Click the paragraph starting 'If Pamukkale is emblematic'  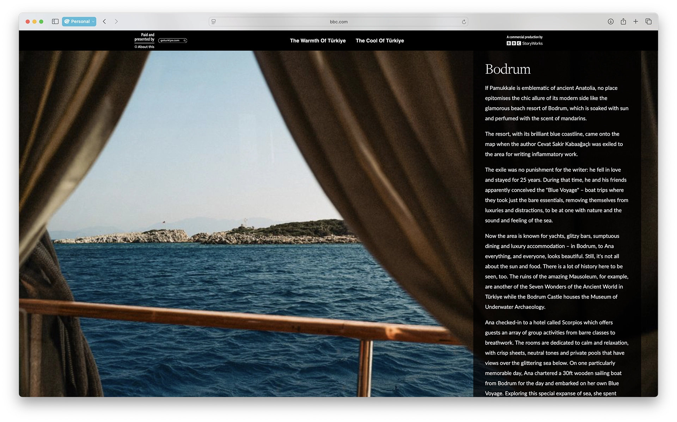click(556, 103)
